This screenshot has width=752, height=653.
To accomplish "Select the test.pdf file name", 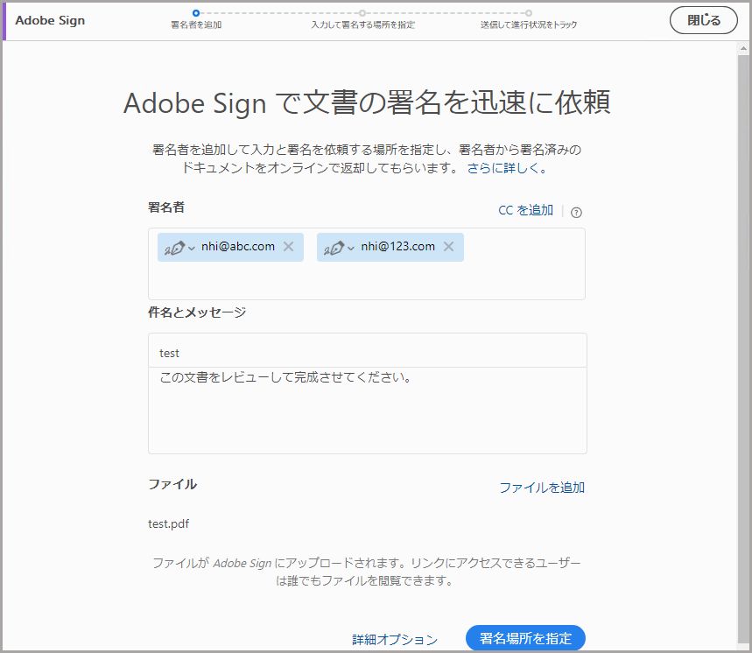I will [x=168, y=523].
